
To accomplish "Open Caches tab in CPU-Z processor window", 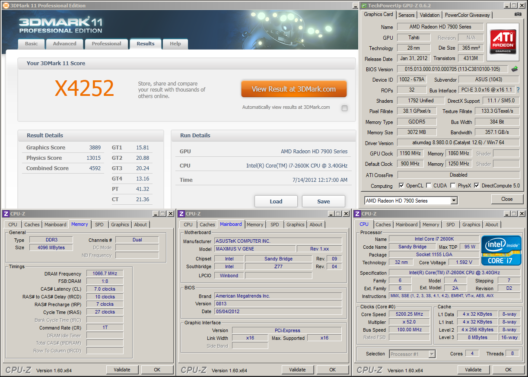I will click(x=383, y=225).
